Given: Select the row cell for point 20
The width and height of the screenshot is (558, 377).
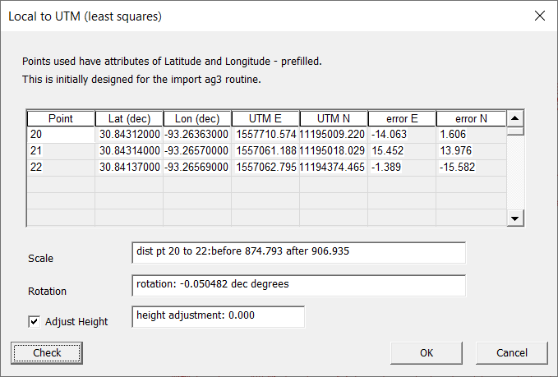Looking at the screenshot, I should point(61,135).
